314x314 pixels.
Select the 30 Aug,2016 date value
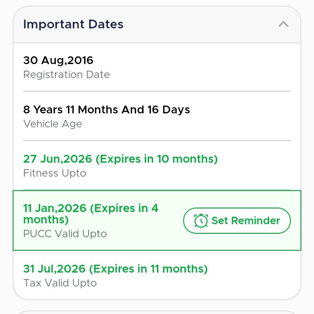pos(58,60)
